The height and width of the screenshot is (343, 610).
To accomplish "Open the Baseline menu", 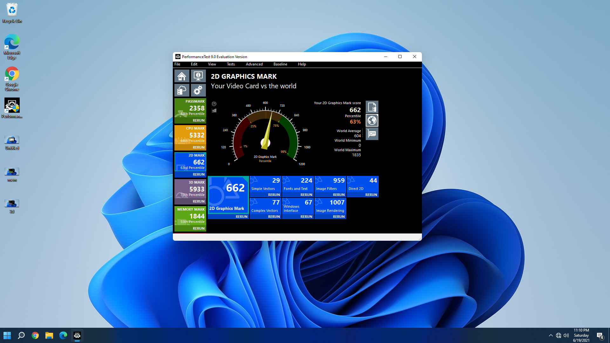I will 280,64.
